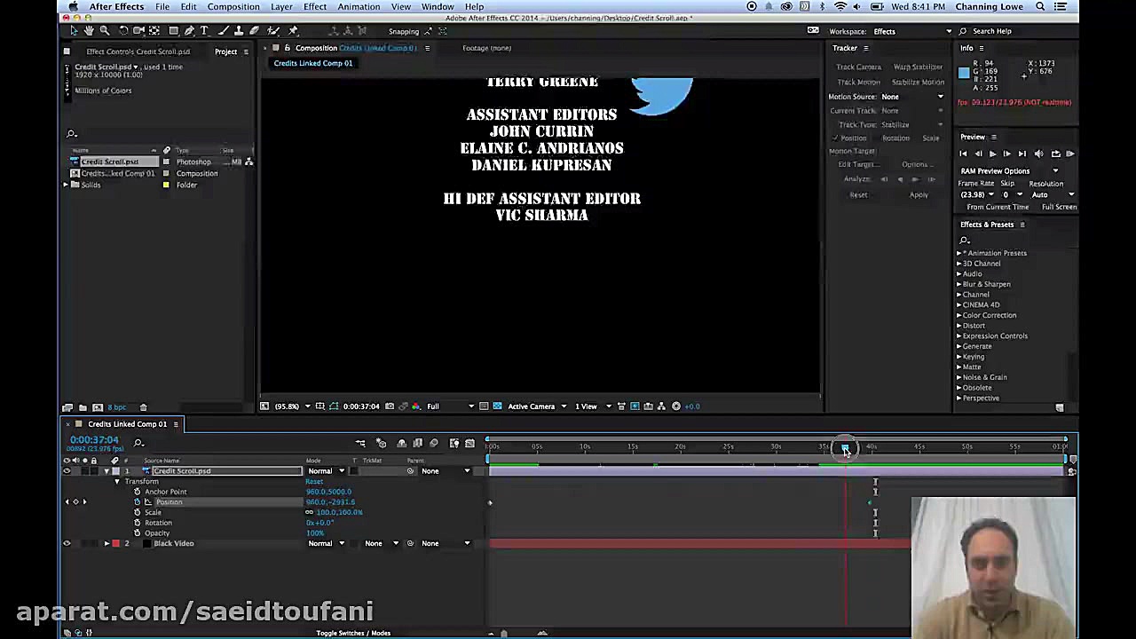The image size is (1136, 639).
Task: Select the Zoom tool
Action: 104,30
